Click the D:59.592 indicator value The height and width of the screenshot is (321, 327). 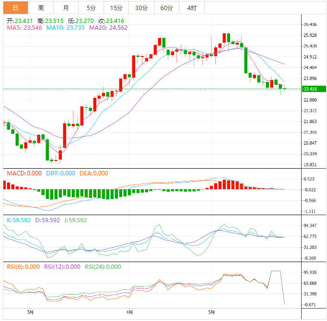(47, 220)
